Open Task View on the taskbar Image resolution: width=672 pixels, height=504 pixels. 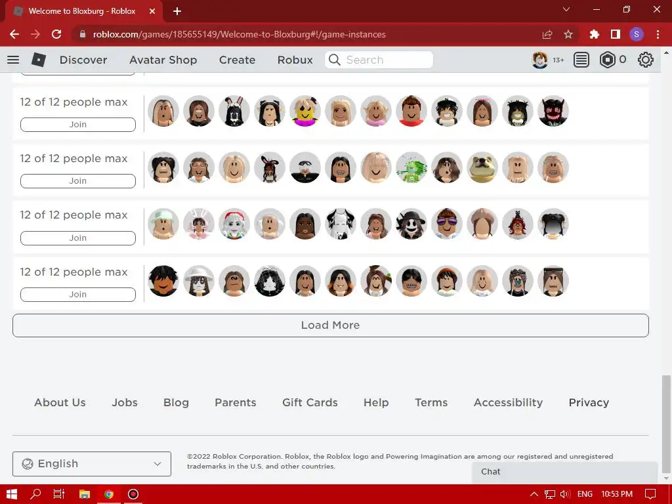tap(59, 494)
